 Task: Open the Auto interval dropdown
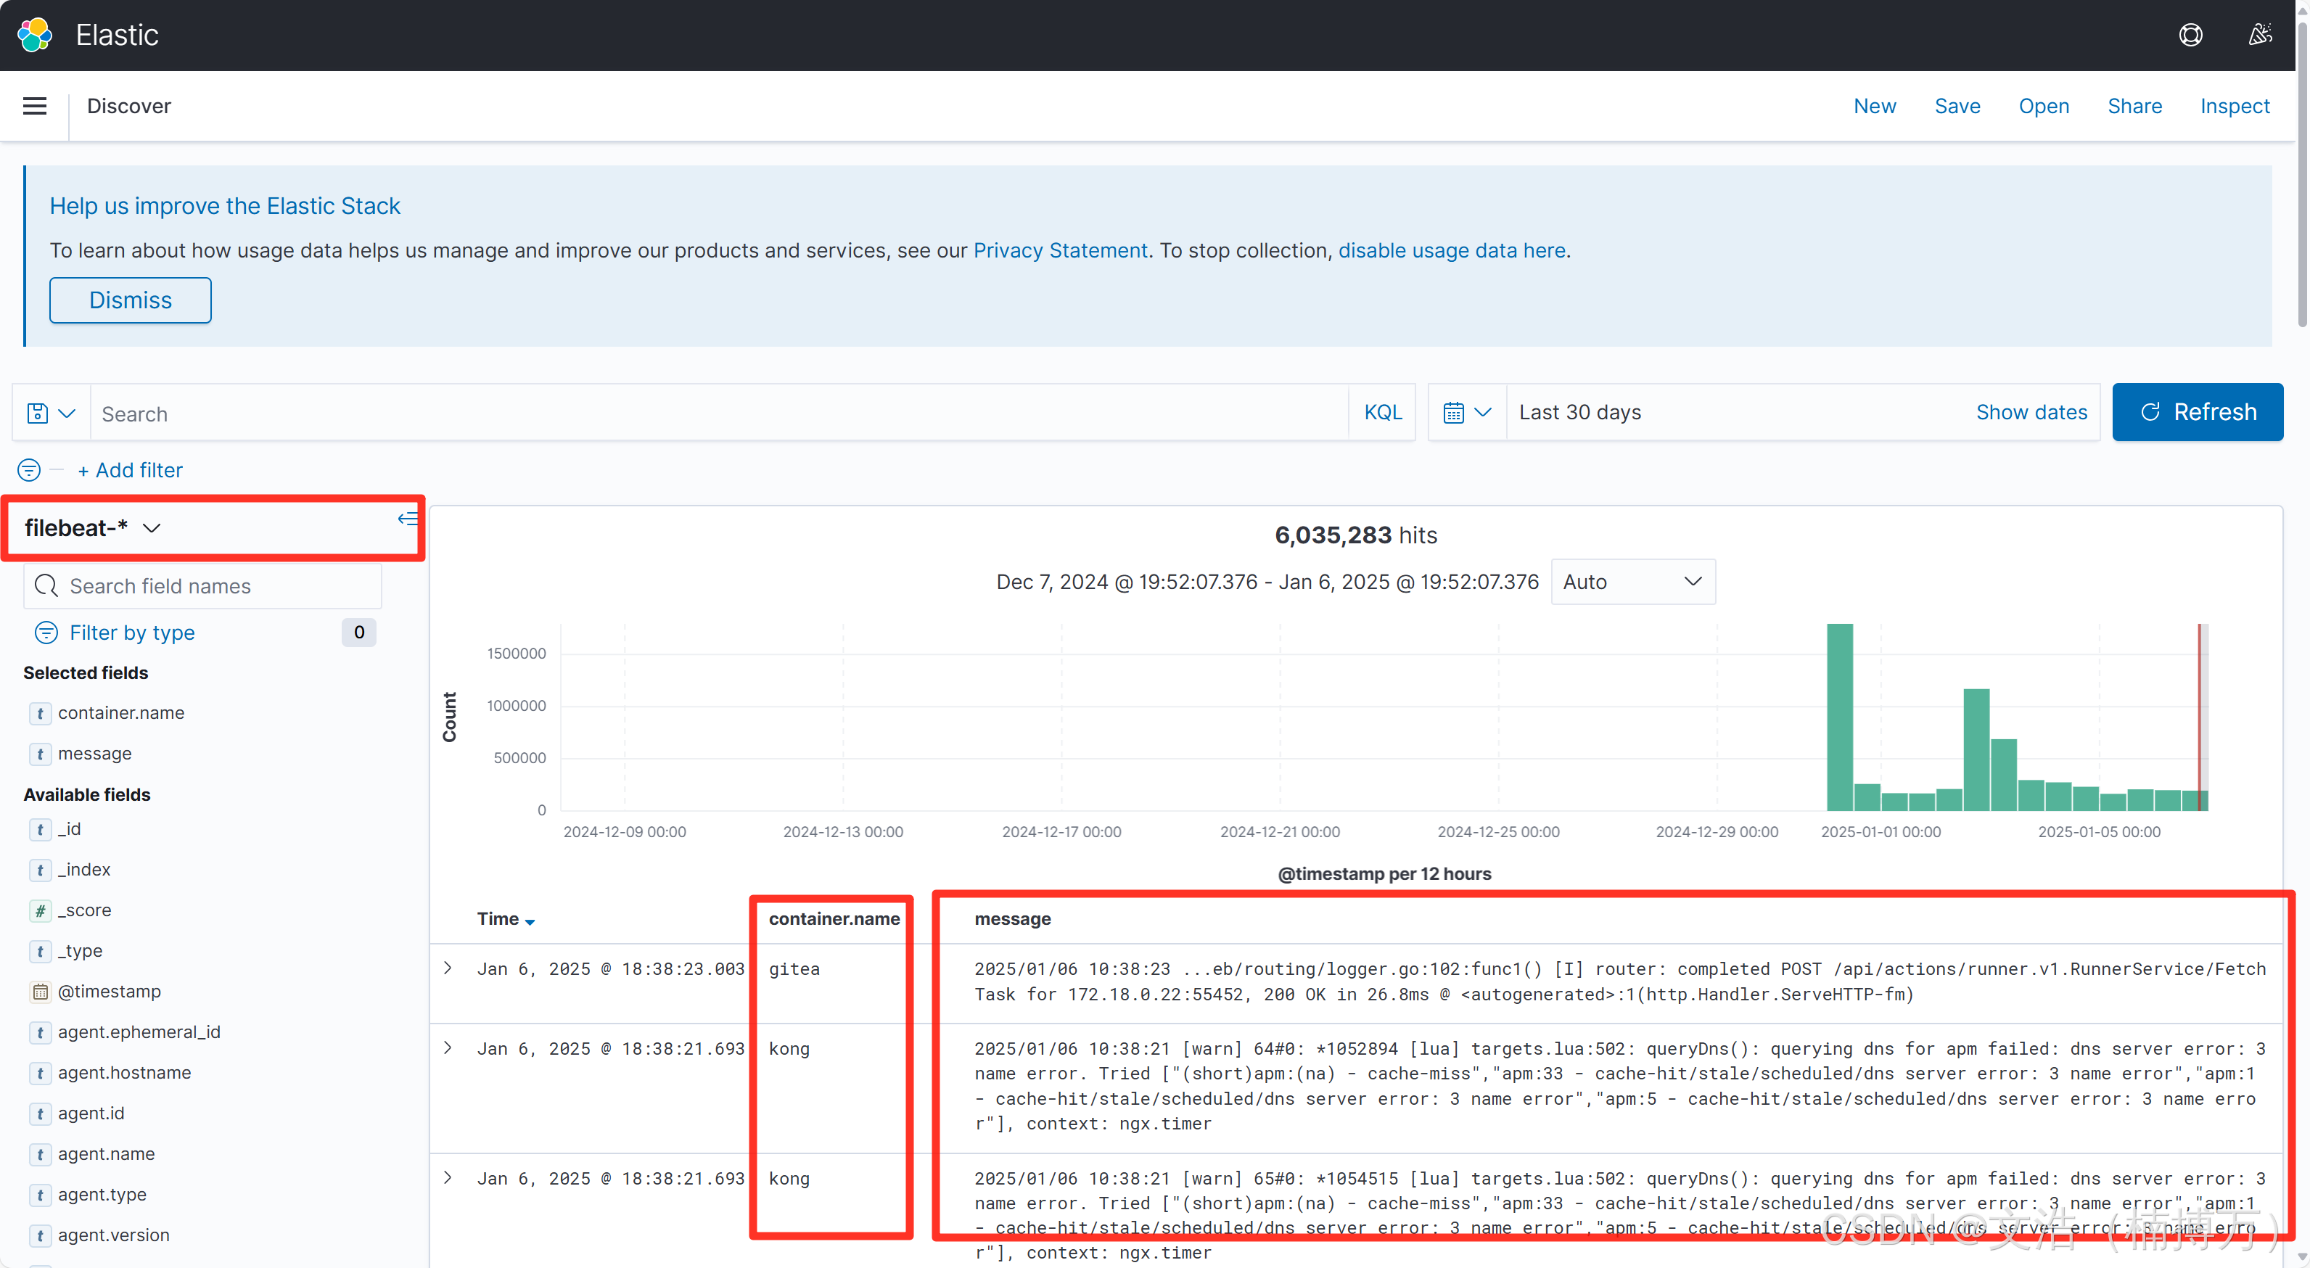click(1632, 582)
